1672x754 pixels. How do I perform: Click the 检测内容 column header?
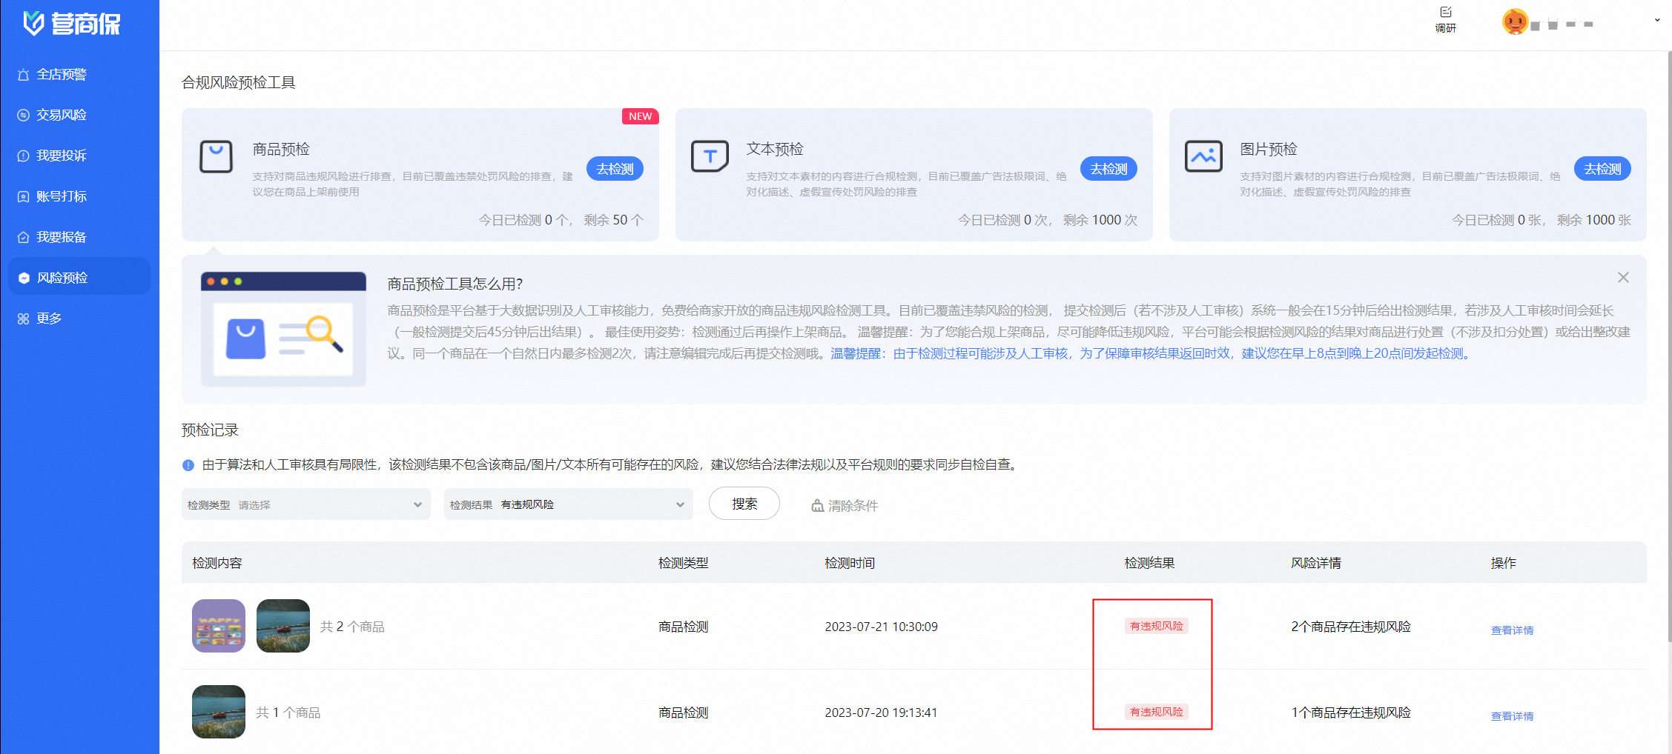[x=217, y=563]
